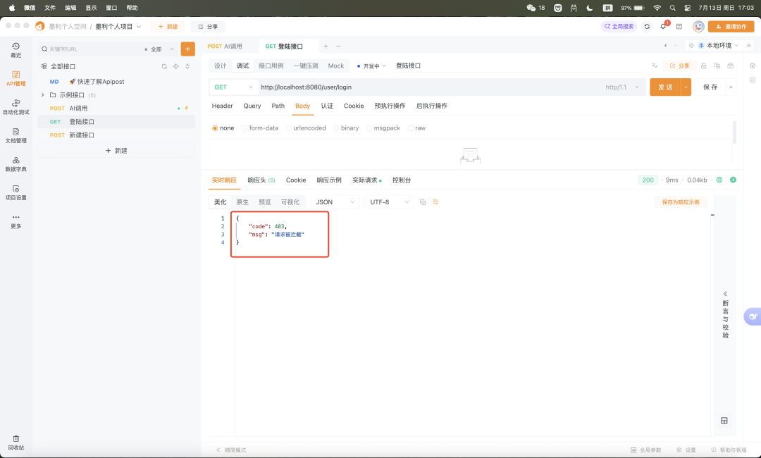The width and height of the screenshot is (761, 458).
Task: Select the form-data body type
Action: pos(259,128)
